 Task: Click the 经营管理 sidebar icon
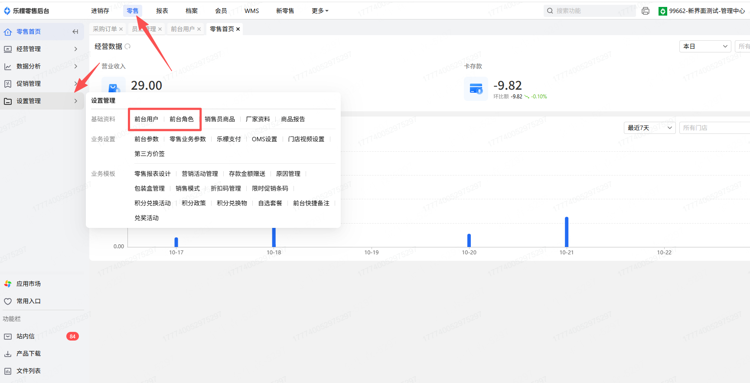tap(8, 49)
